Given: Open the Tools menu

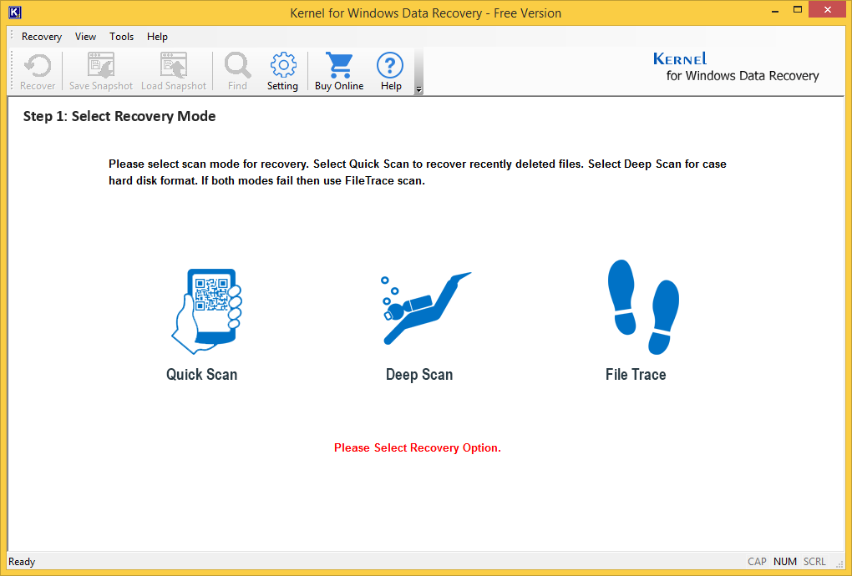Looking at the screenshot, I should pyautogui.click(x=121, y=37).
